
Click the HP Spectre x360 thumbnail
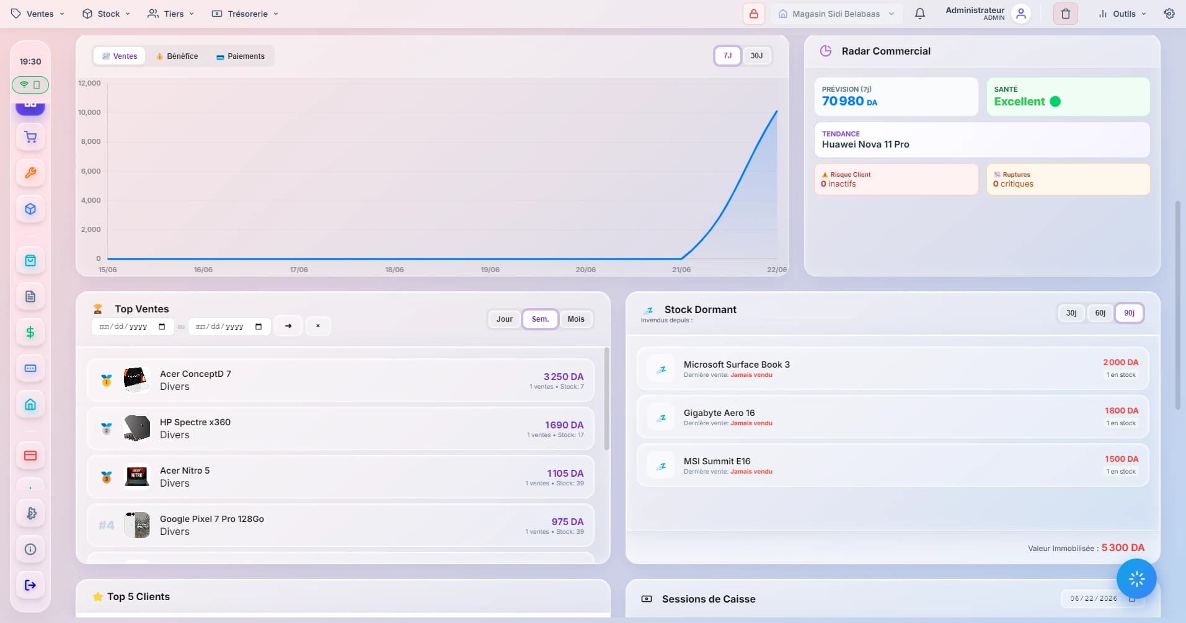136,428
